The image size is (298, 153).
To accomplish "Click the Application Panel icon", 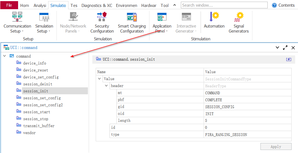I will [x=162, y=17].
